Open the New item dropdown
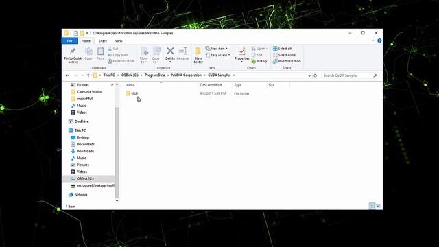This screenshot has width=439, height=247. pos(217,49)
